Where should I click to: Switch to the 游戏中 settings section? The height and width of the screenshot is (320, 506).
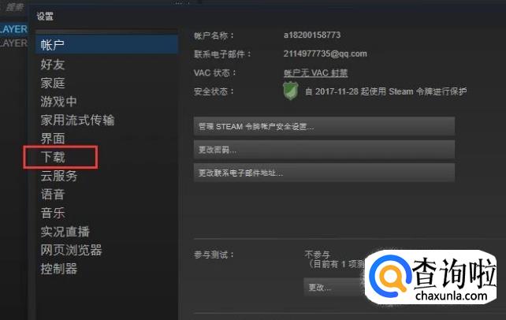pyautogui.click(x=58, y=102)
